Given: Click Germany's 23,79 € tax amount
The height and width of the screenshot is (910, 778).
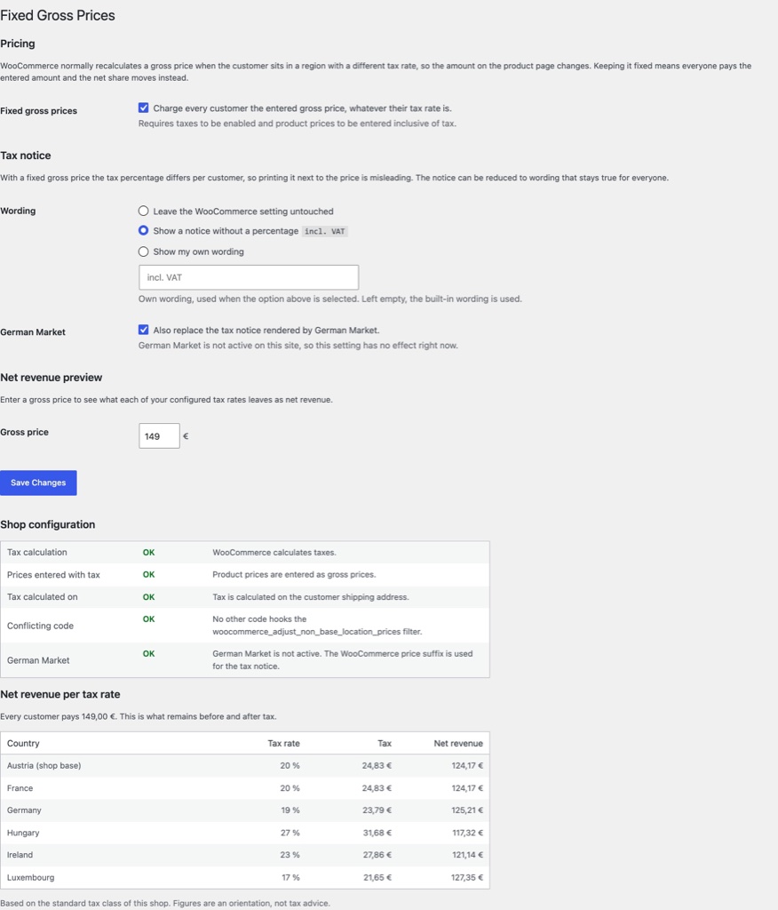Looking at the screenshot, I should click(x=377, y=810).
